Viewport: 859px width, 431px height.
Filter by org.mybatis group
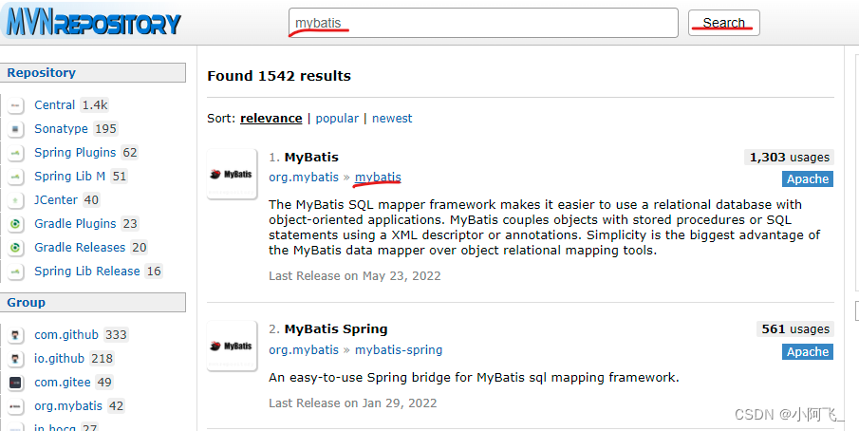(68, 406)
